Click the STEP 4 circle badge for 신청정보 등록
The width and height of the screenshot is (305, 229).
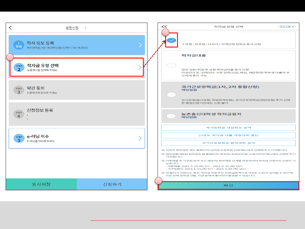click(x=19, y=114)
